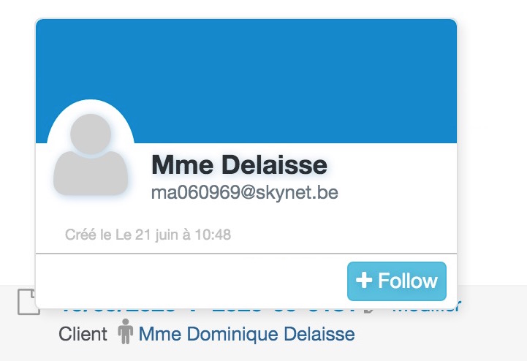
Task: Click the shoulders of avatar silhouette
Action: (x=91, y=173)
